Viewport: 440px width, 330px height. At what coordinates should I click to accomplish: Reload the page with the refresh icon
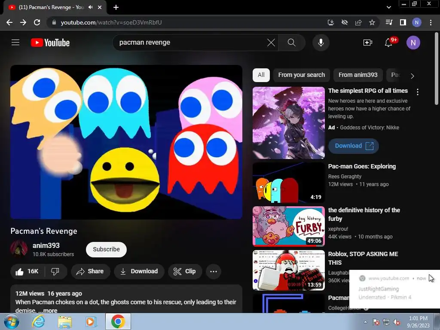37,22
